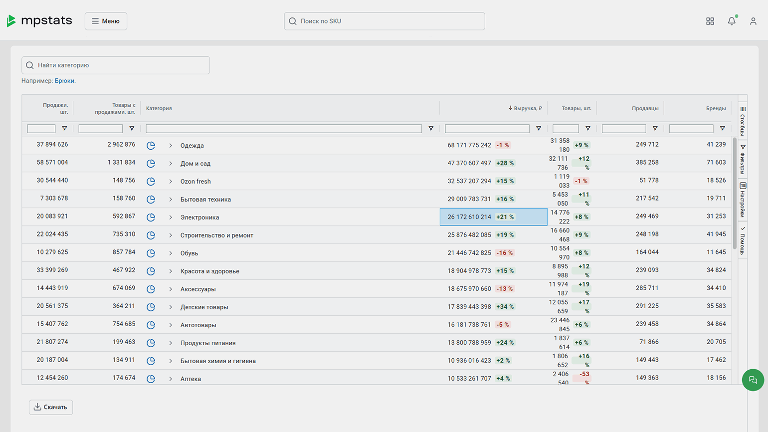The height and width of the screenshot is (432, 768).
Task: Expand the Дом и сад category
Action: point(171,164)
